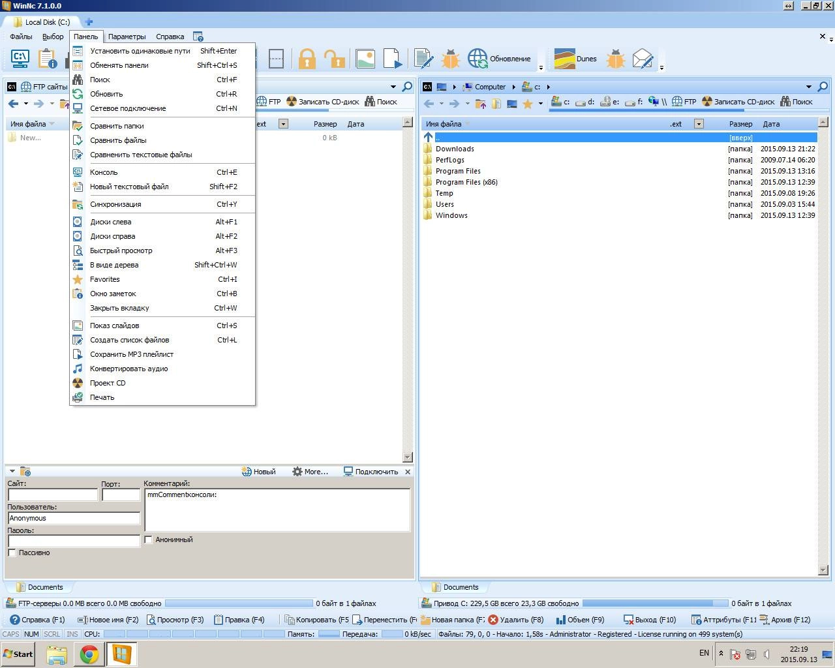The width and height of the screenshot is (835, 668).
Task: Click the document with play arrow icon
Action: pyautogui.click(x=393, y=59)
